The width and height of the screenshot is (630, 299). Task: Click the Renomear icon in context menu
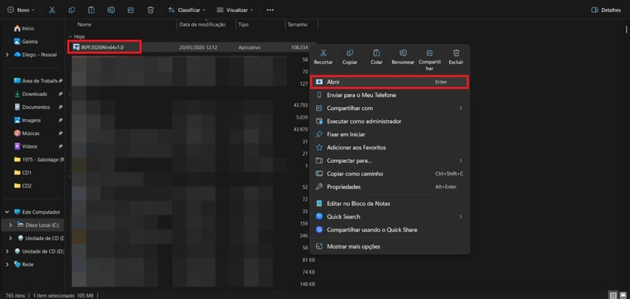click(403, 54)
